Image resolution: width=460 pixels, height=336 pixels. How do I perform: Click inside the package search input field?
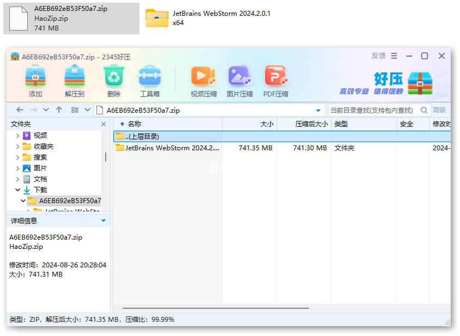click(x=371, y=109)
